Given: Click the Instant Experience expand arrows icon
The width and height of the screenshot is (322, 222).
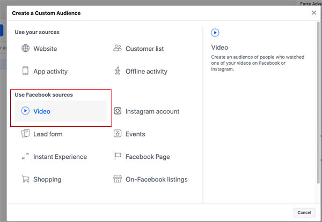Looking at the screenshot, I should pyautogui.click(x=25, y=156).
